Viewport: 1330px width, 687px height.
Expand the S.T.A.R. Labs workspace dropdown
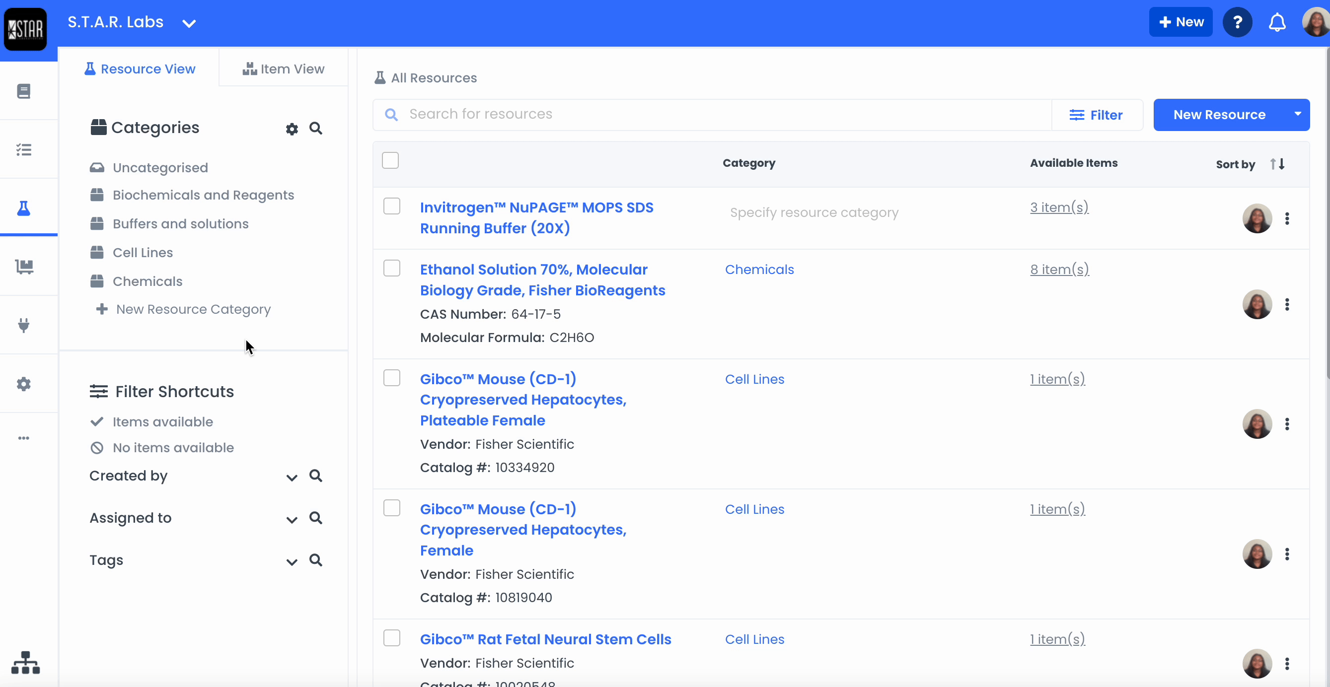[x=189, y=23]
